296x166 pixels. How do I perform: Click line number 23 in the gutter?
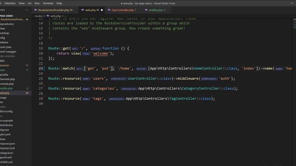(x=41, y=68)
